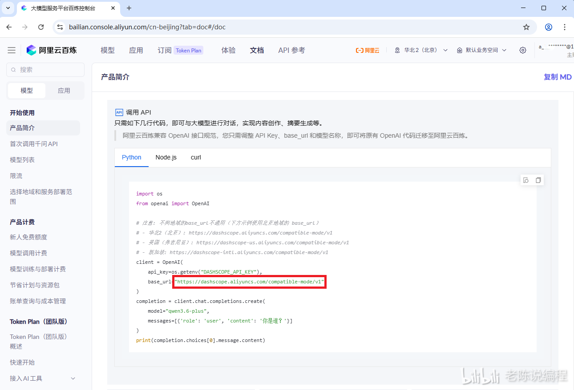The height and width of the screenshot is (390, 574).
Task: Click the browser address bar URL
Action: [147, 27]
